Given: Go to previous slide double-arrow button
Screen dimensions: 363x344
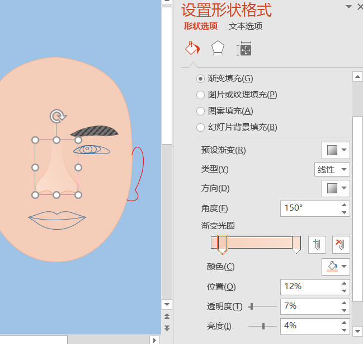Looking at the screenshot, I should 167,316.
